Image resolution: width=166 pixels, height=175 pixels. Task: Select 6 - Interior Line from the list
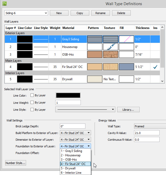click(x=75, y=173)
